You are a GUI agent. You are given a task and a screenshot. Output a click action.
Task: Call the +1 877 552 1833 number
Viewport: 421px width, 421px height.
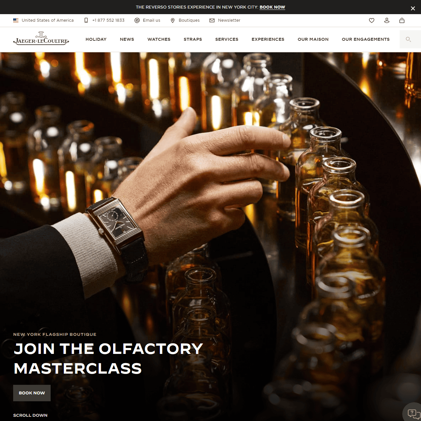pyautogui.click(x=105, y=20)
